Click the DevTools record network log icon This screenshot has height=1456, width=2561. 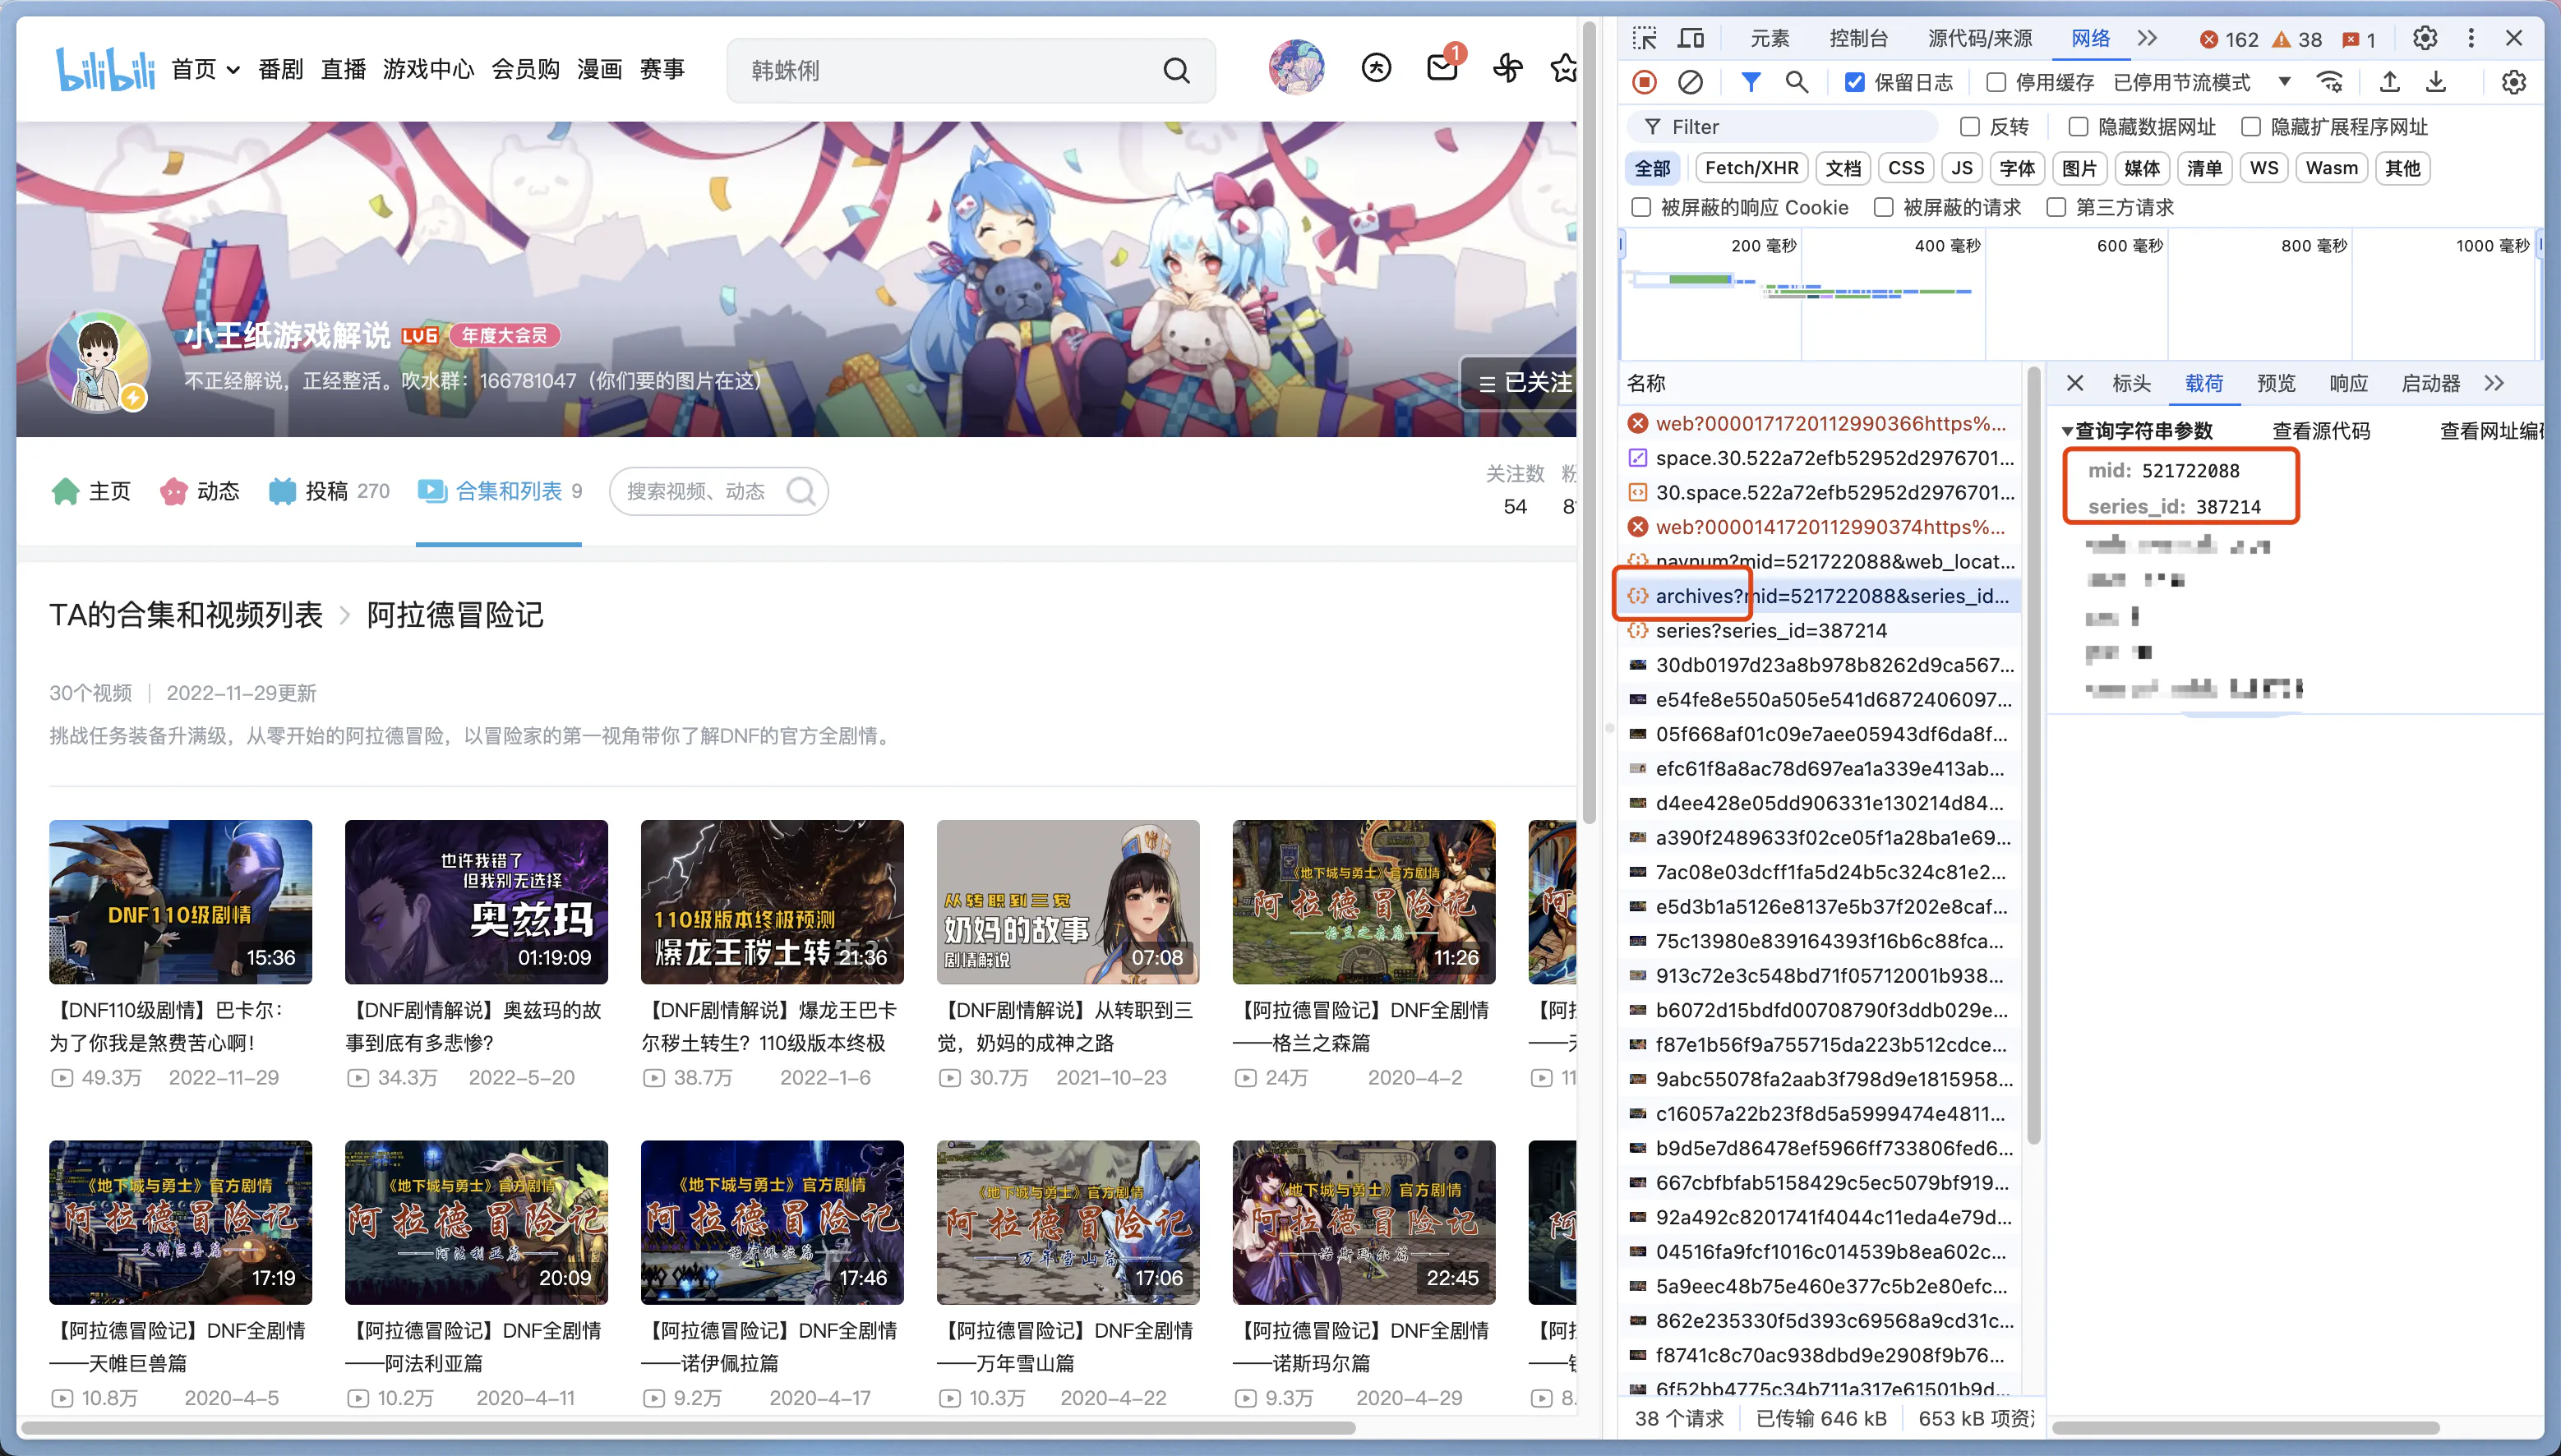(1644, 82)
